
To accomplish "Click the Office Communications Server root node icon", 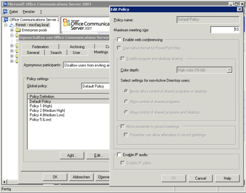I will [6, 20].
